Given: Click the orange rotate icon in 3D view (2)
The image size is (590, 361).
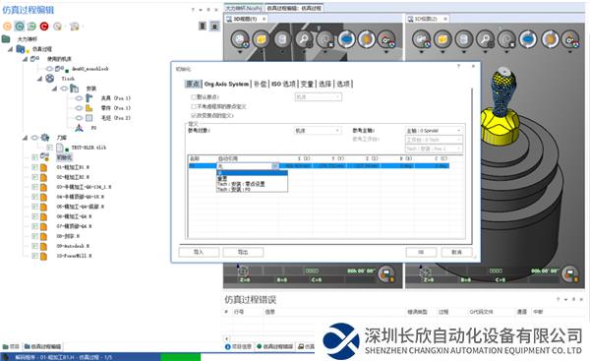Looking at the screenshot, I should pyautogui.click(x=550, y=38).
